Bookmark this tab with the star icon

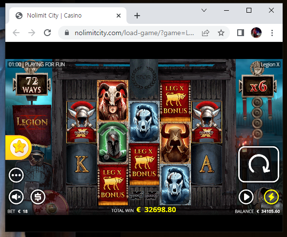point(221,33)
